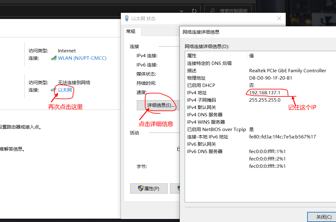The height and width of the screenshot is (222, 336).
Task: Select the 已启用 DHCP row
Action: (x=260, y=85)
